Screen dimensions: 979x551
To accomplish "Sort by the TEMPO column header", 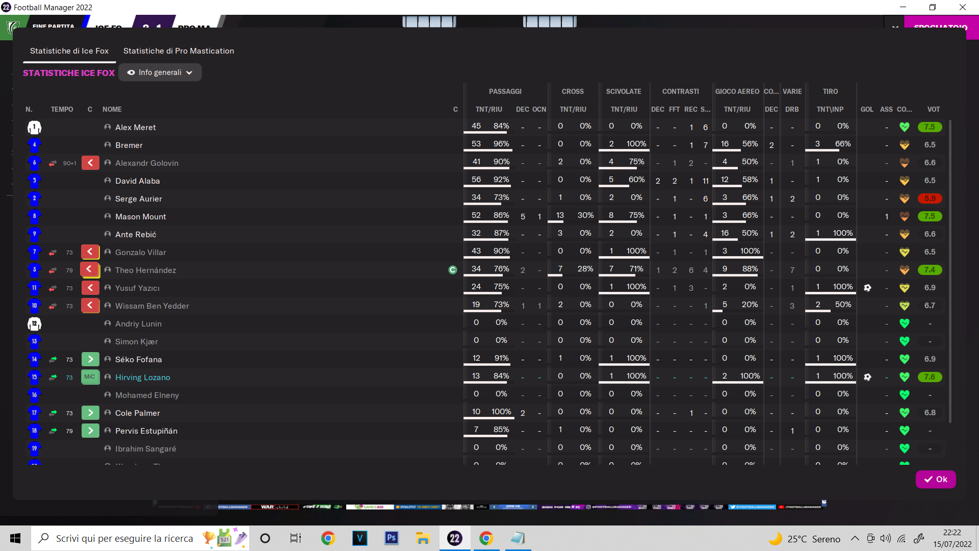I will point(62,110).
